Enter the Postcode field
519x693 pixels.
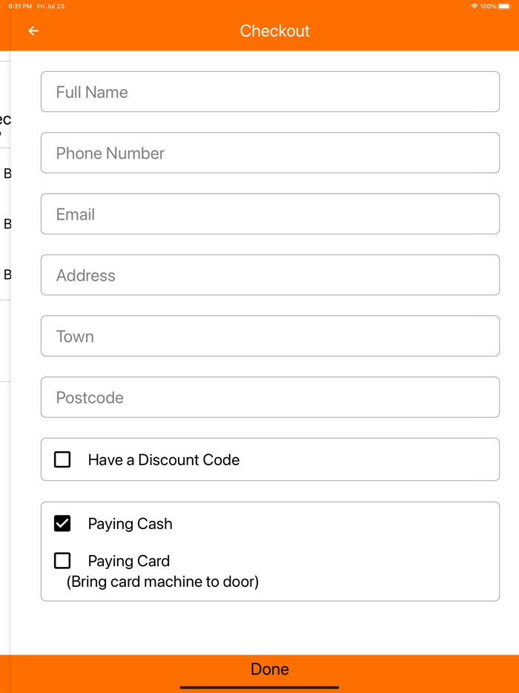pyautogui.click(x=270, y=397)
